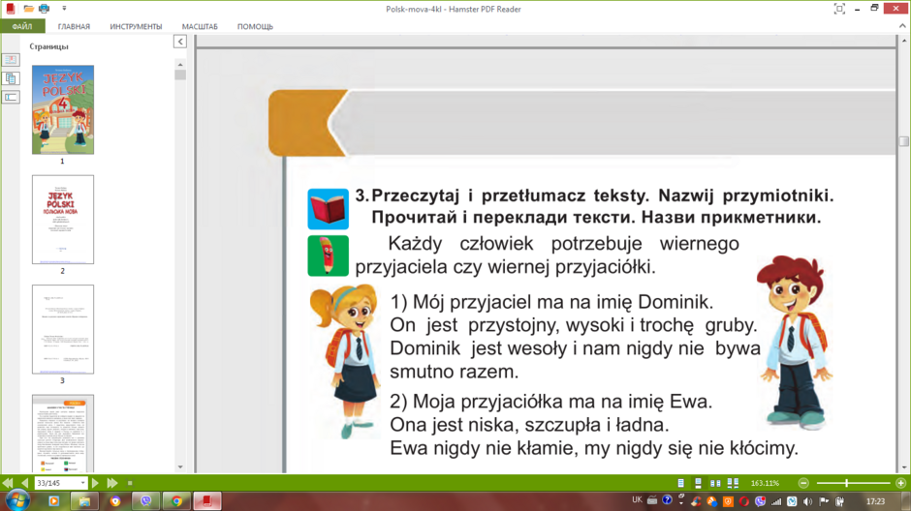Go to the first page of the document

tap(8, 483)
